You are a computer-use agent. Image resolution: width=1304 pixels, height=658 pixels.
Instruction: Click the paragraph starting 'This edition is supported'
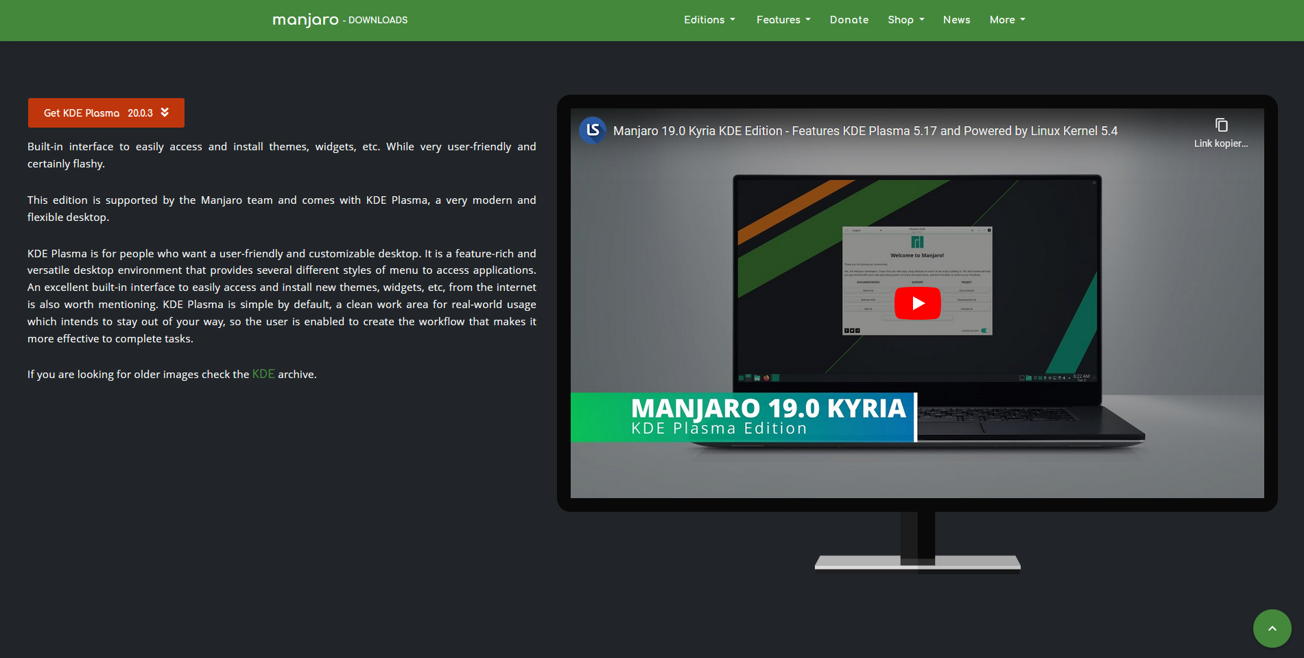[282, 209]
